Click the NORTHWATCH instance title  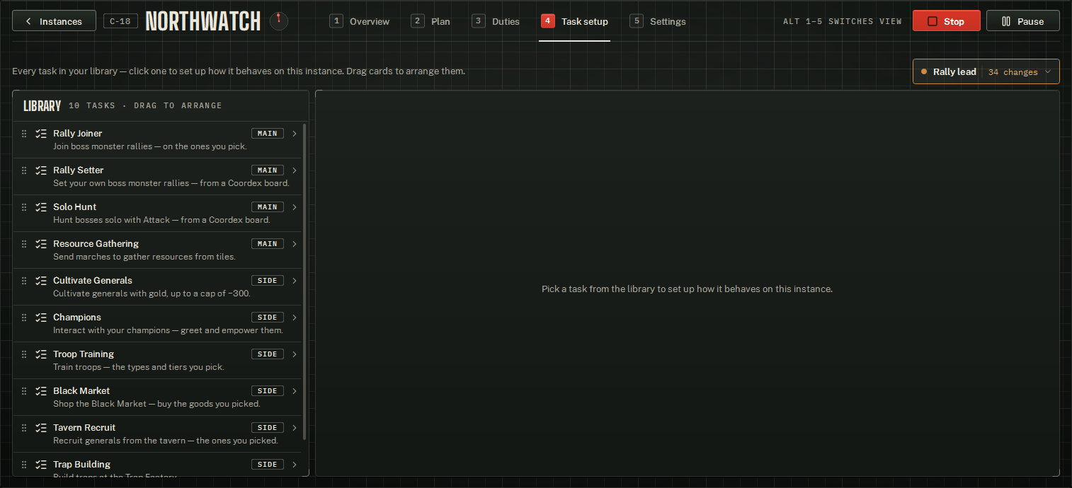(x=203, y=21)
